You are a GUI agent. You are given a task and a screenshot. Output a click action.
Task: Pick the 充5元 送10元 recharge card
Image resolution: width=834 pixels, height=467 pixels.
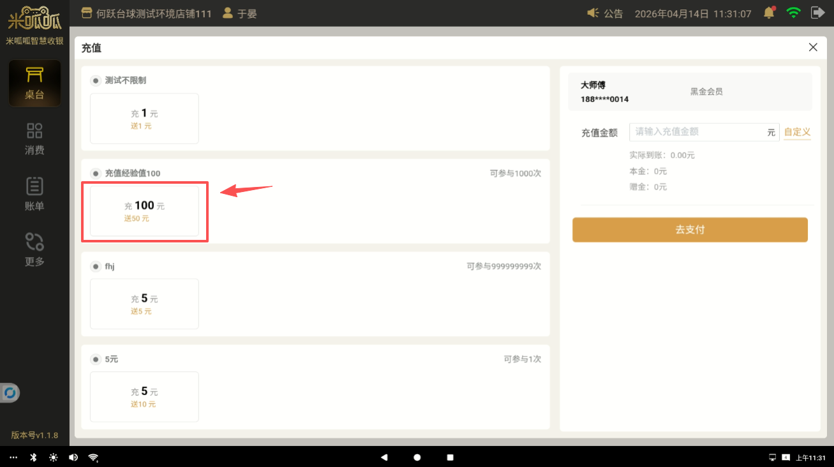tap(144, 397)
